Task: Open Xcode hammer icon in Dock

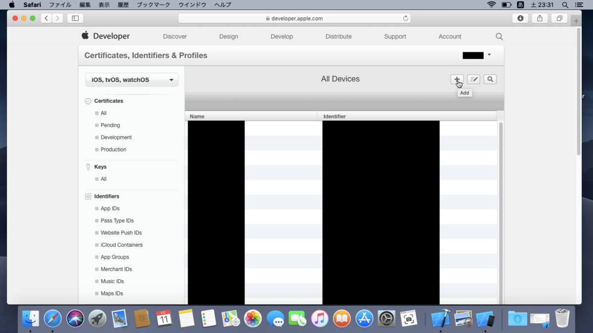Action: coord(440,319)
